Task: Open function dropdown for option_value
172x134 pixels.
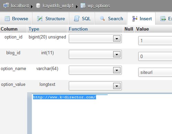Action: pos(95,86)
